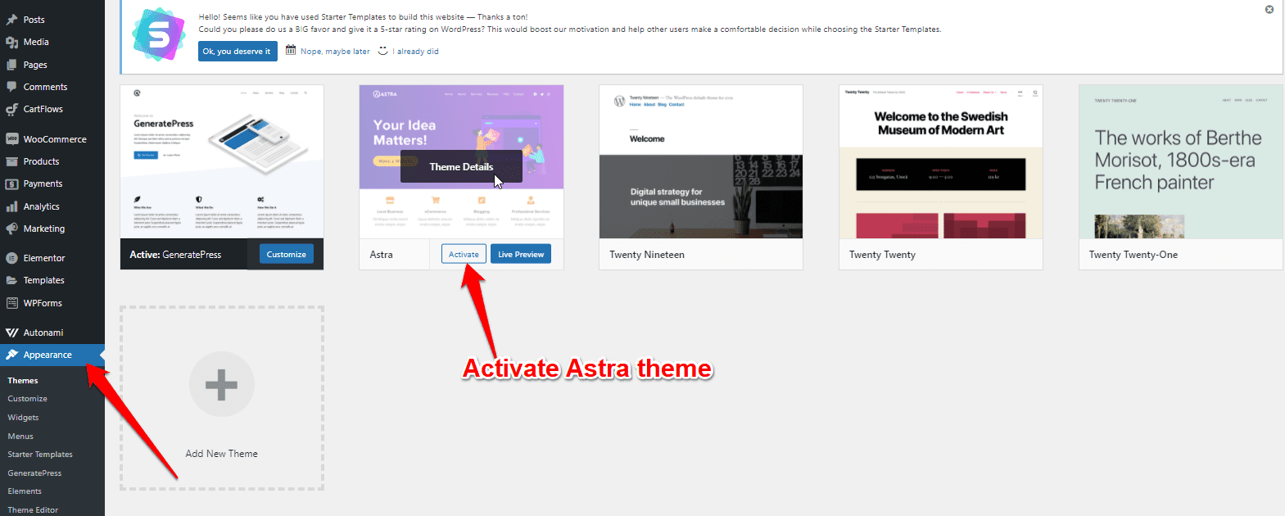Open the Products menu item
This screenshot has height=516, width=1285.
point(41,161)
